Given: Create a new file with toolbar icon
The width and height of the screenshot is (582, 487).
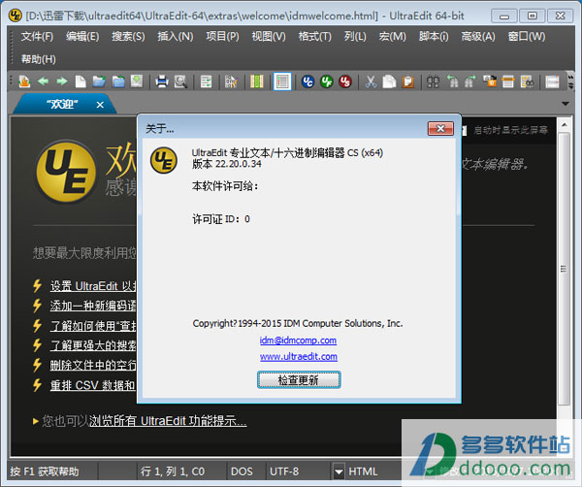Looking at the screenshot, I should tap(81, 81).
